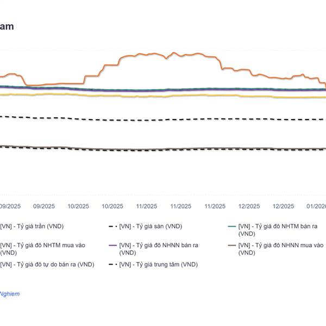
Task: Disable the Tỷ giá trung tâm legend label
Action: pyautogui.click(x=158, y=264)
